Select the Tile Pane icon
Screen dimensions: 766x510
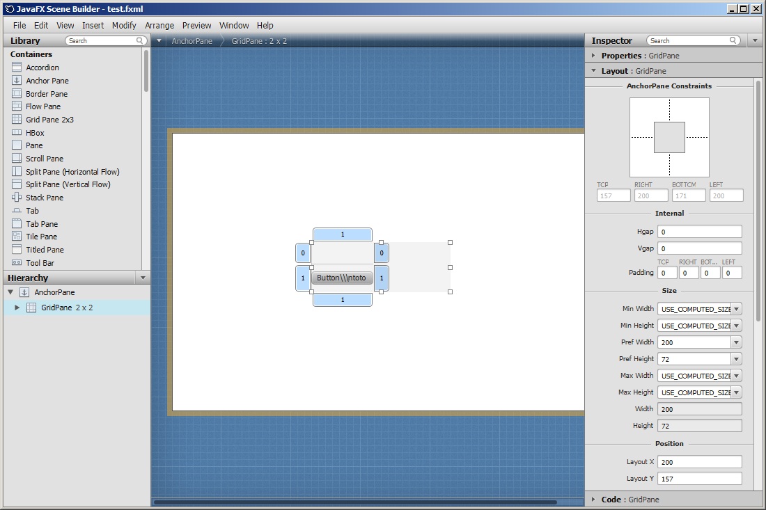point(17,237)
